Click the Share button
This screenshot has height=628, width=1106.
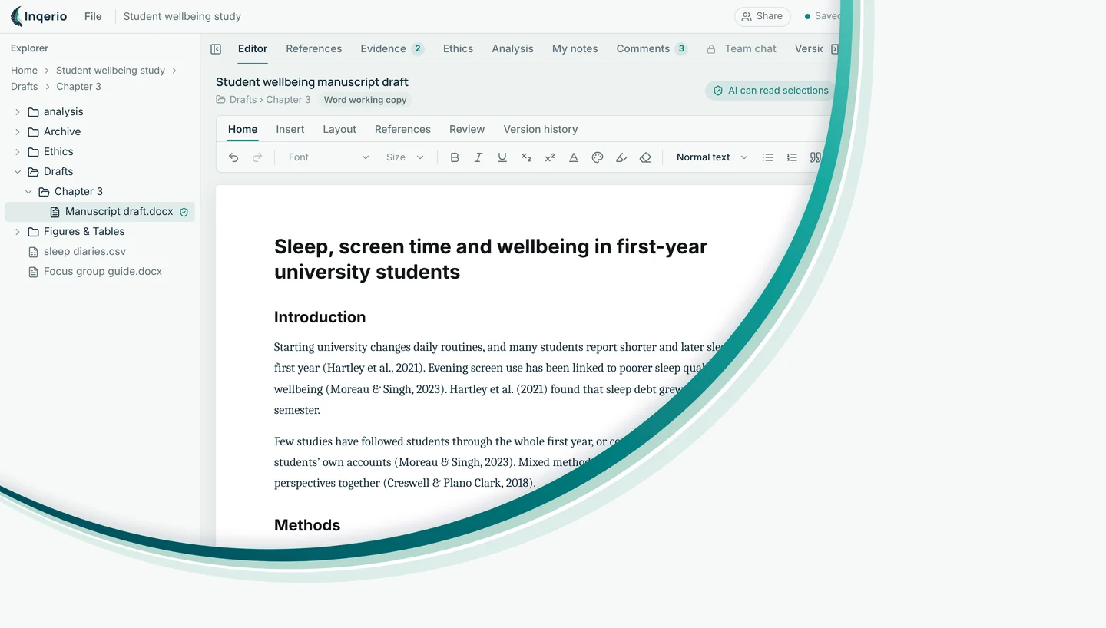[763, 16]
